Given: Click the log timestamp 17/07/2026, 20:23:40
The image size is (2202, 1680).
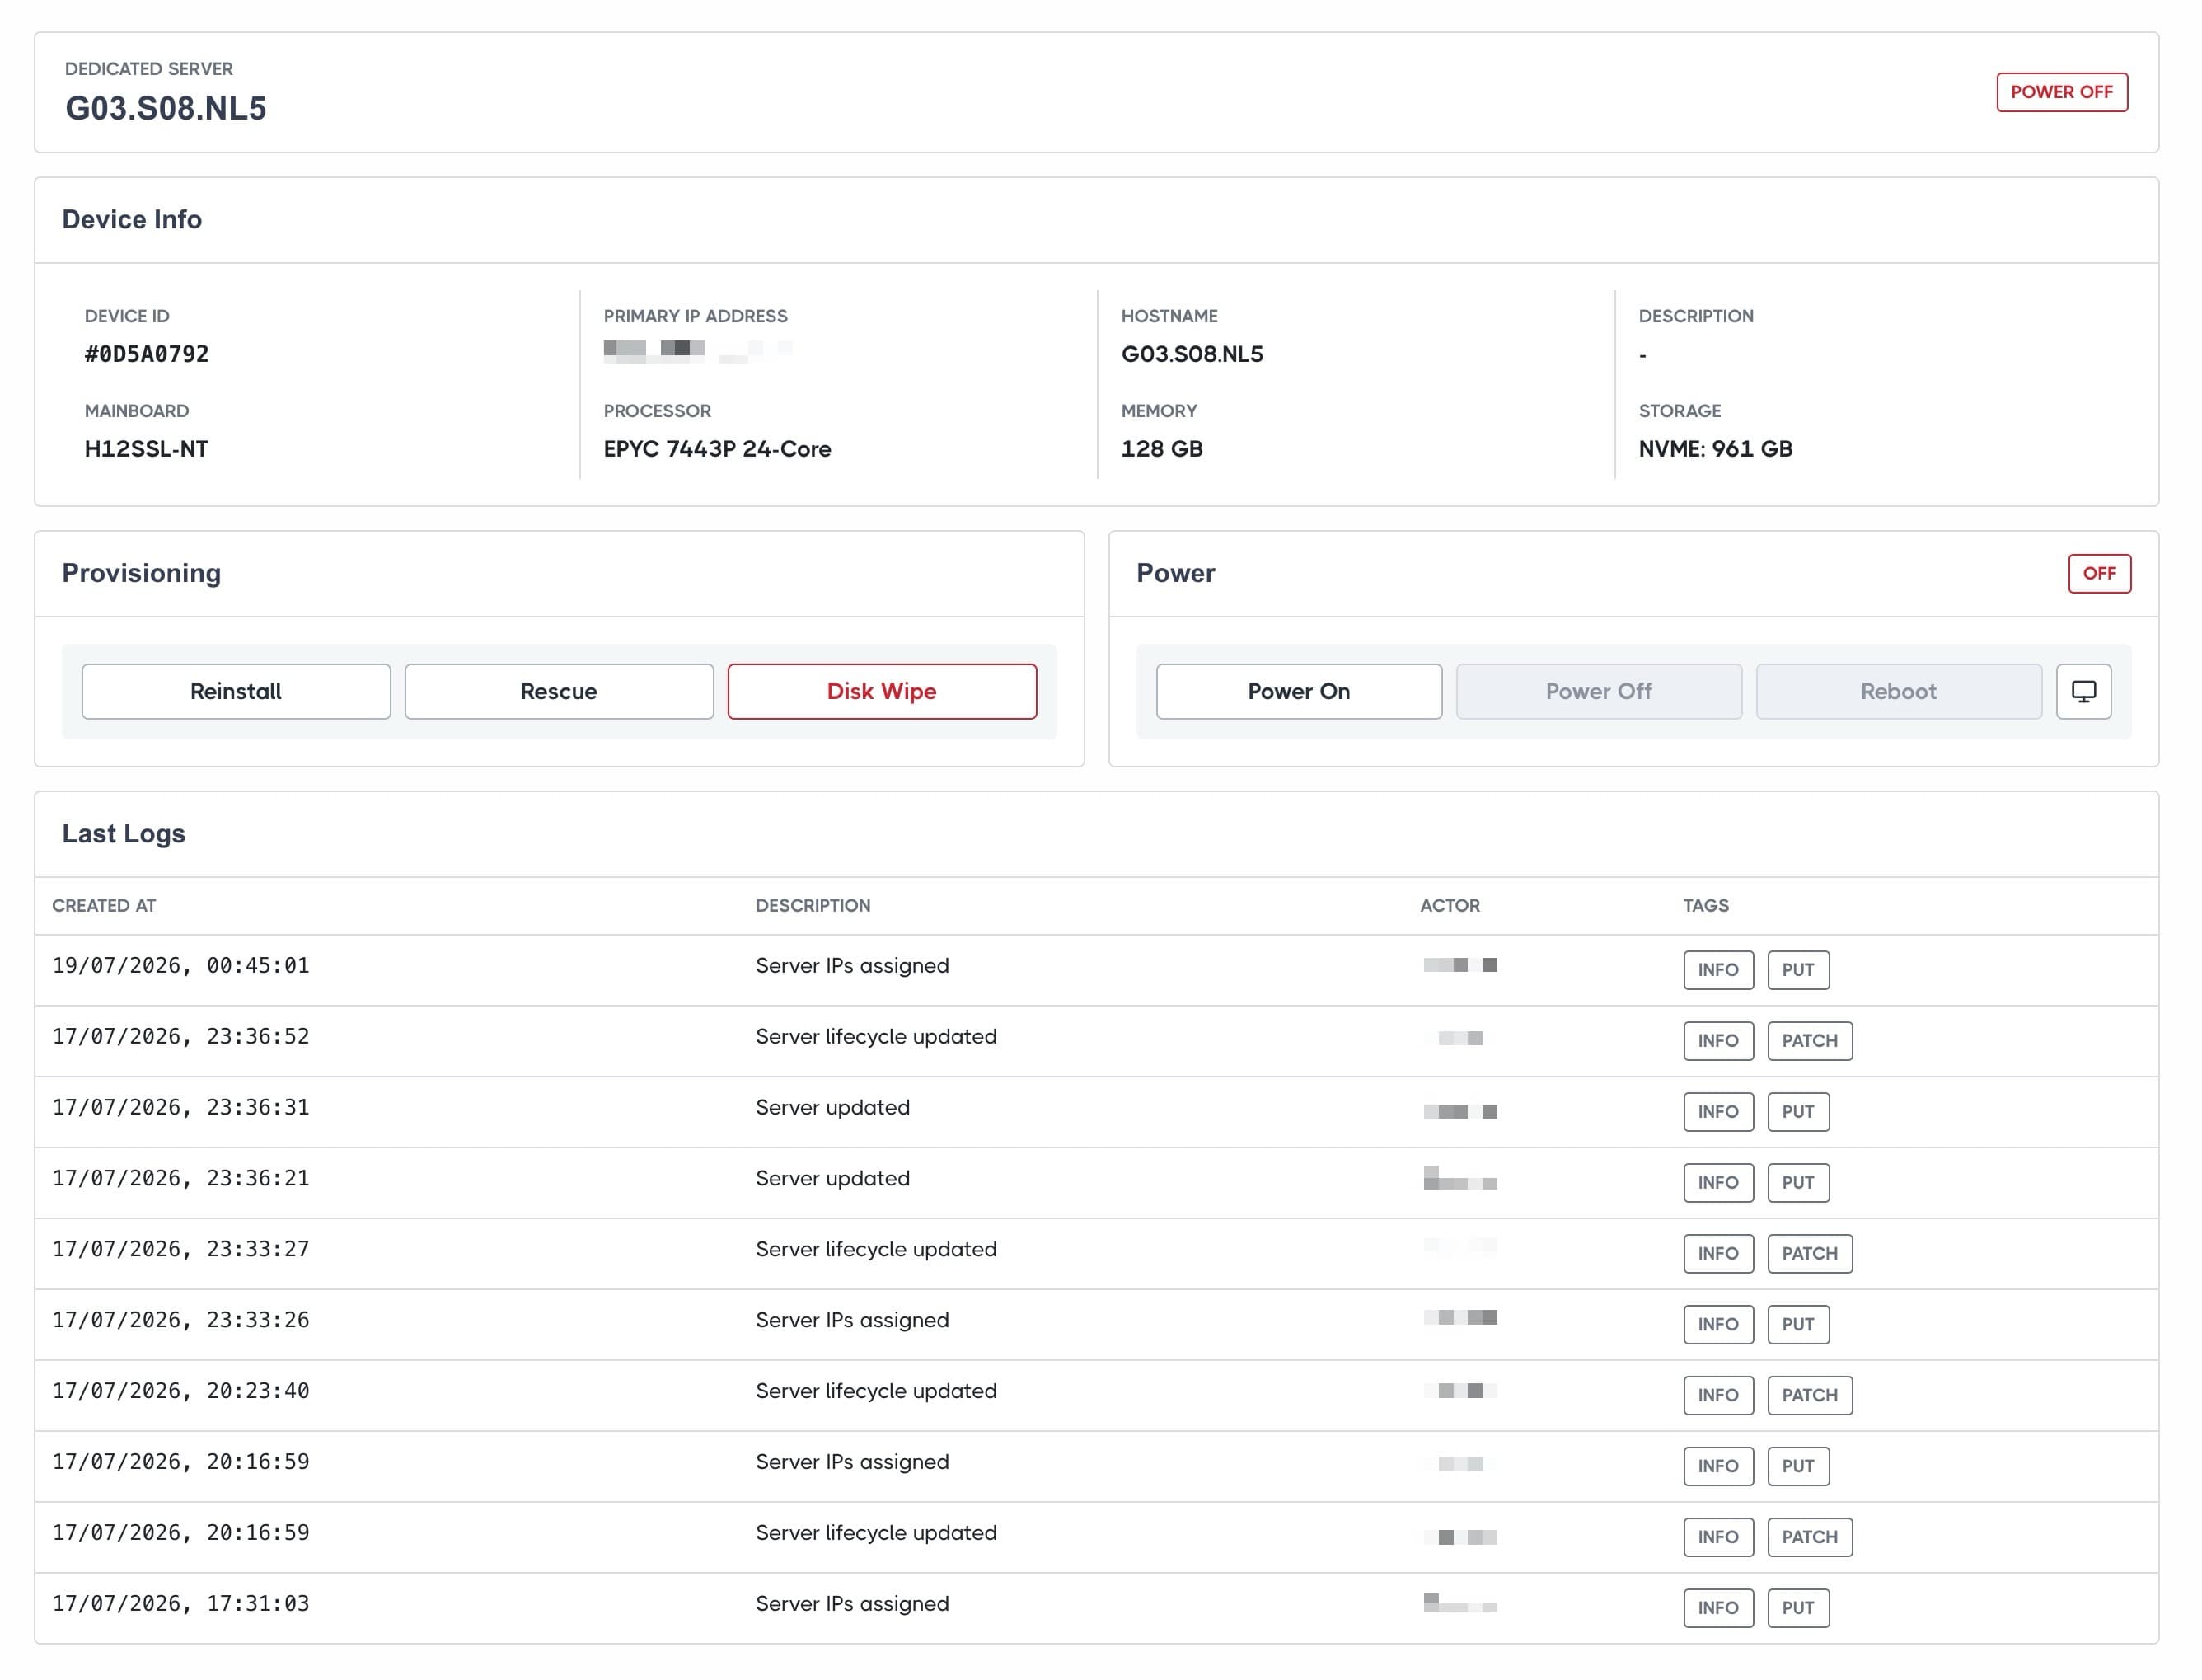Looking at the screenshot, I should [x=181, y=1391].
